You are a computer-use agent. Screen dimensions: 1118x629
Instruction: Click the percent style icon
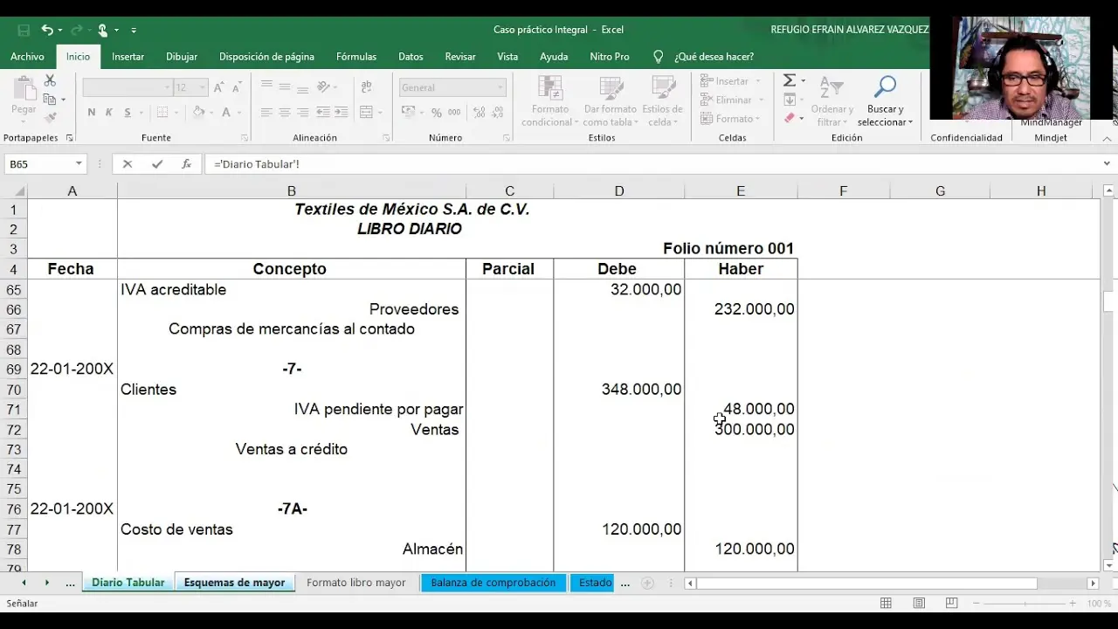pyautogui.click(x=436, y=113)
